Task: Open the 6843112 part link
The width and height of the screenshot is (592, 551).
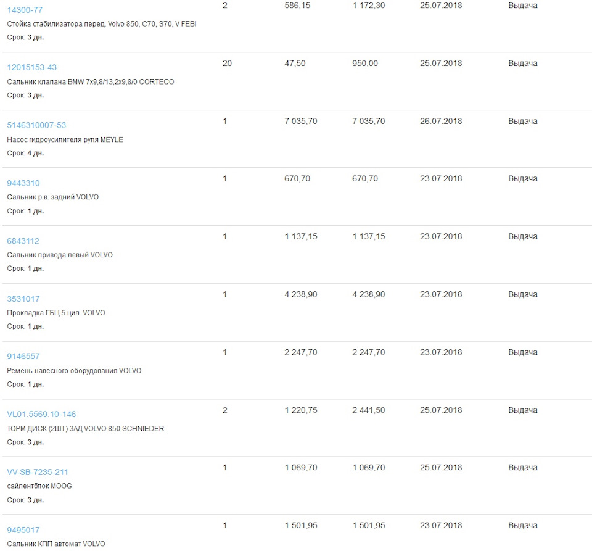Action: point(23,241)
